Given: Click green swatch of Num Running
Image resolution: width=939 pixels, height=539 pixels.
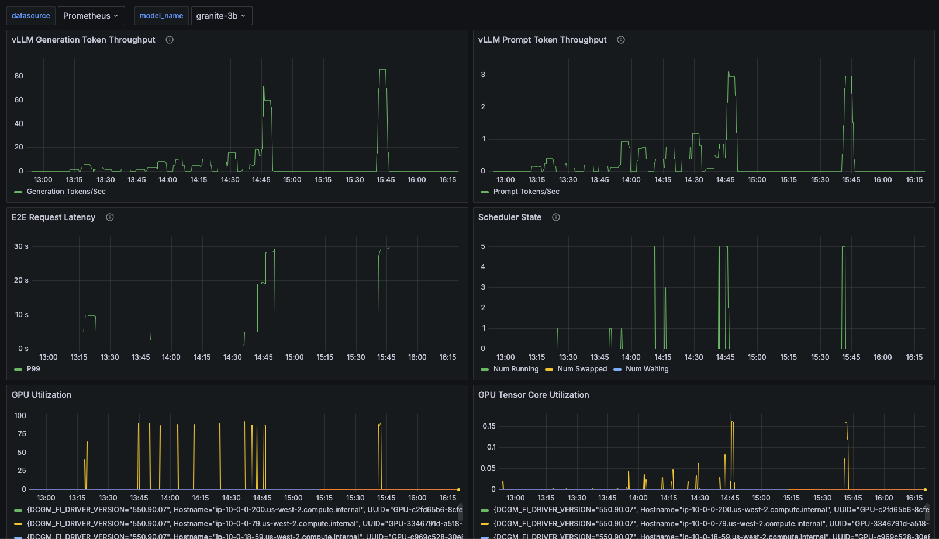Looking at the screenshot, I should point(485,370).
